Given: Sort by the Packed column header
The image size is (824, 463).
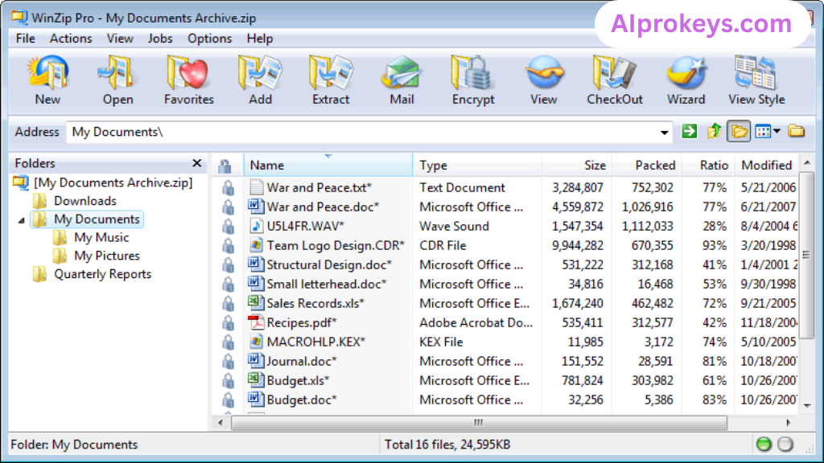Looking at the screenshot, I should tap(647, 166).
